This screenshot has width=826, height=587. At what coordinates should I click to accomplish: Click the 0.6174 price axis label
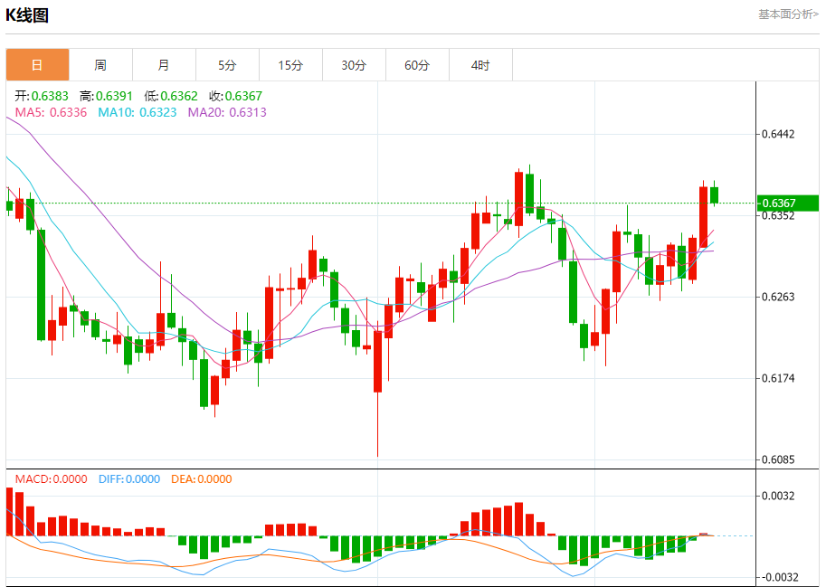click(779, 379)
